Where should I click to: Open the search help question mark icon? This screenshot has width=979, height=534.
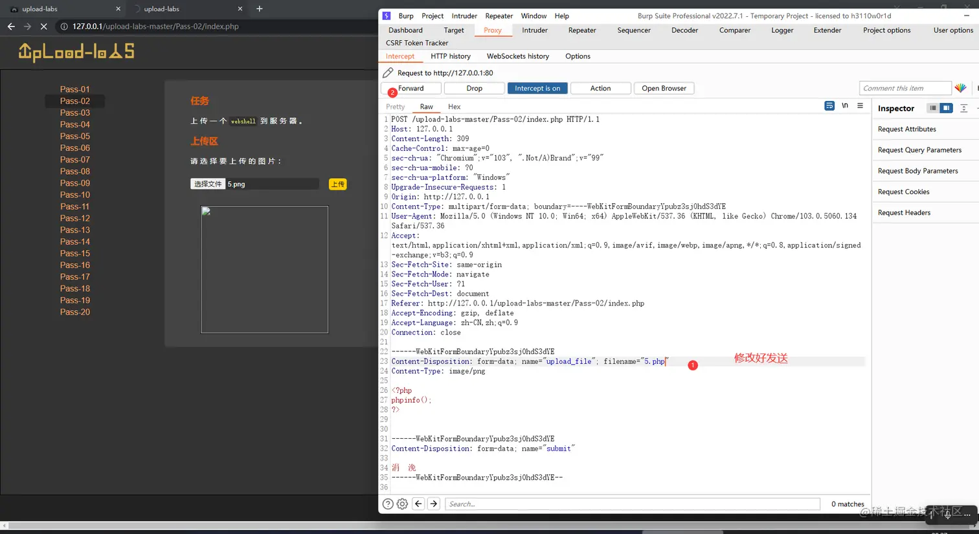click(x=388, y=504)
